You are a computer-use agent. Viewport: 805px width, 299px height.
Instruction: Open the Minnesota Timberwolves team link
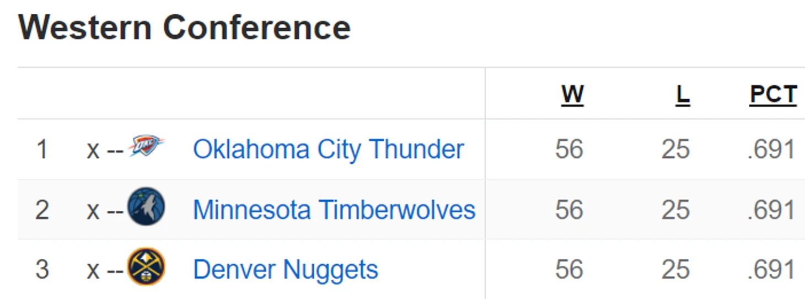(334, 210)
